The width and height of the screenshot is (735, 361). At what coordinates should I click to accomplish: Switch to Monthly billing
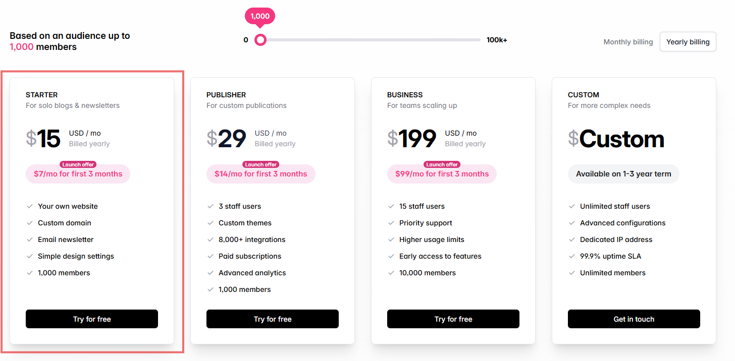[628, 42]
